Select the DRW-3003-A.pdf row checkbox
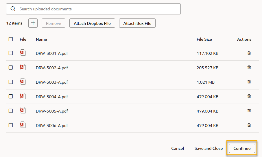 [x=11, y=82]
